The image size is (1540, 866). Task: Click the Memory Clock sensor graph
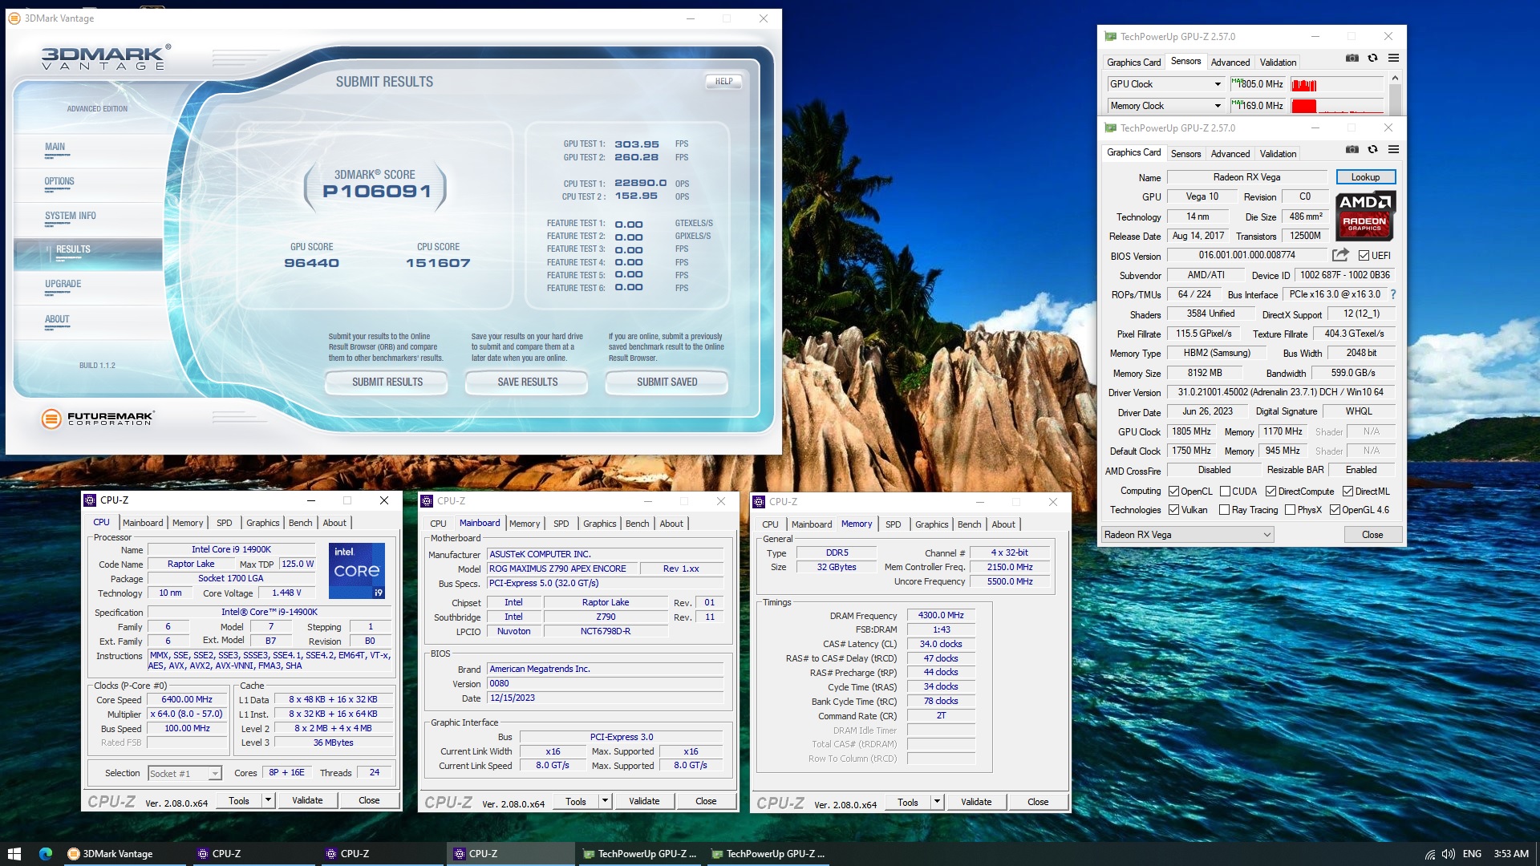[1335, 106]
